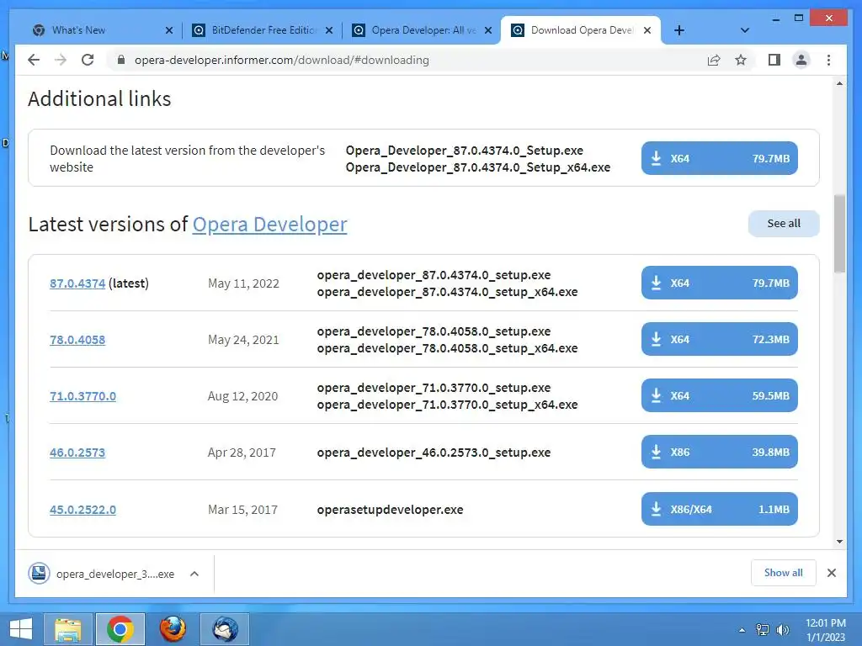Close the downloads bar

click(831, 573)
